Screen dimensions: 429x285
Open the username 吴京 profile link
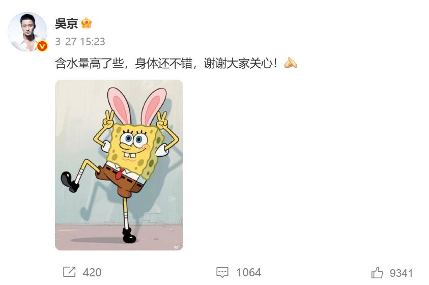pyautogui.click(x=67, y=23)
